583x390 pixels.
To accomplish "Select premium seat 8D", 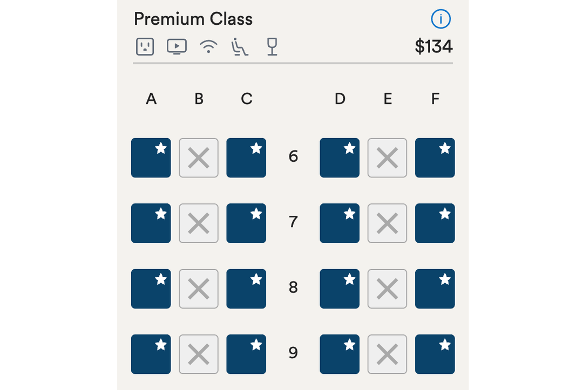I will point(340,289).
